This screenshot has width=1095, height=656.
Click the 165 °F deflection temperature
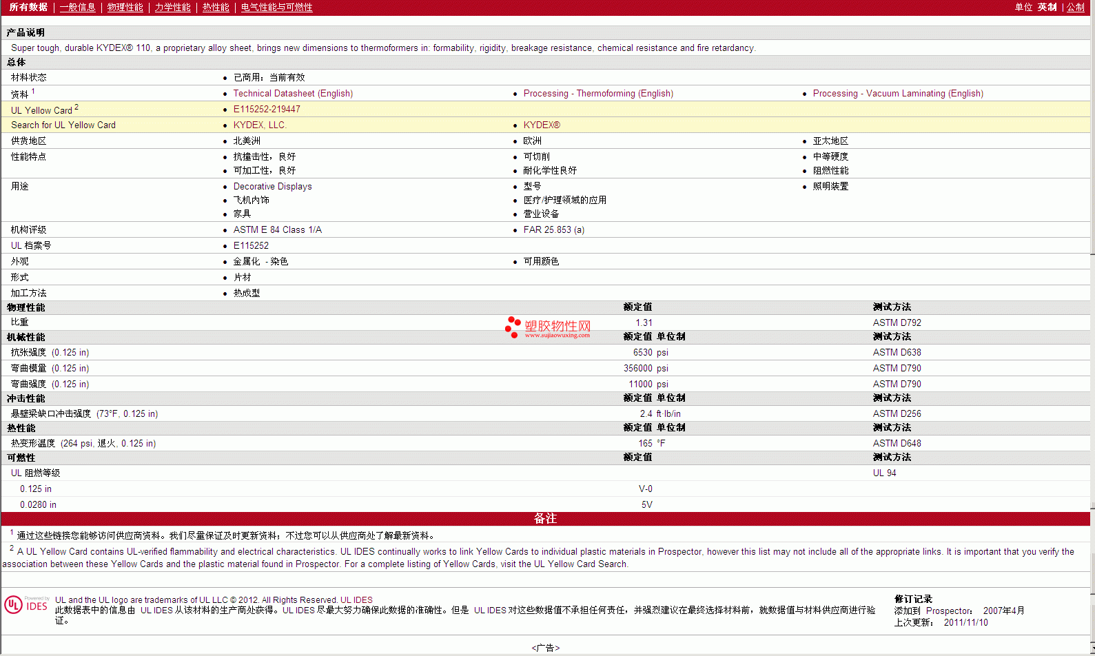[x=651, y=443]
